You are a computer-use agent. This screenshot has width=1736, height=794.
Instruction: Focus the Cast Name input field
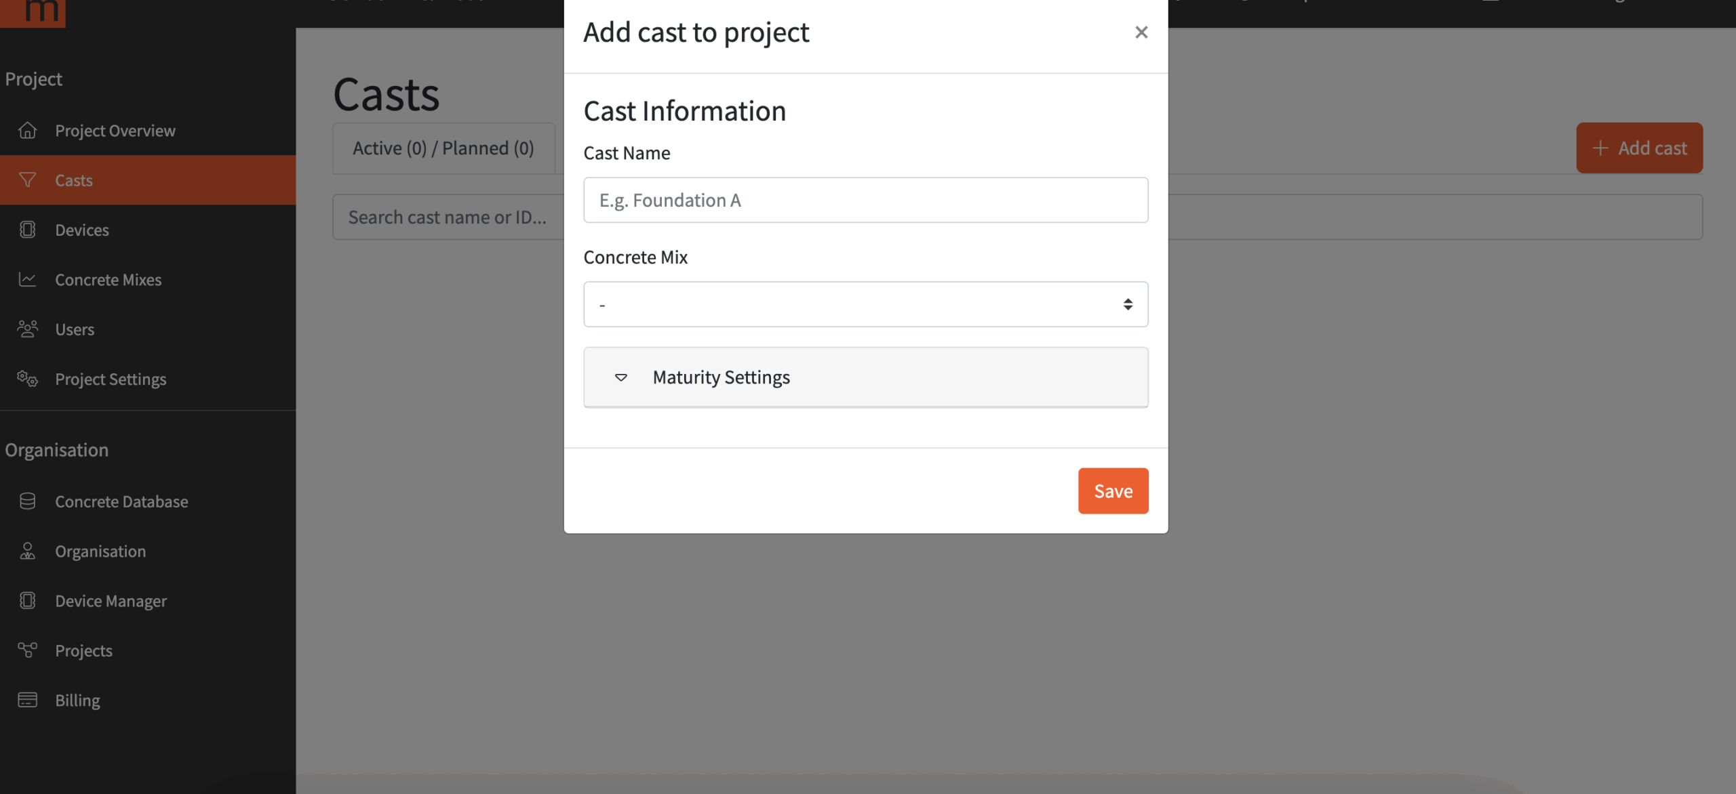[x=865, y=201]
